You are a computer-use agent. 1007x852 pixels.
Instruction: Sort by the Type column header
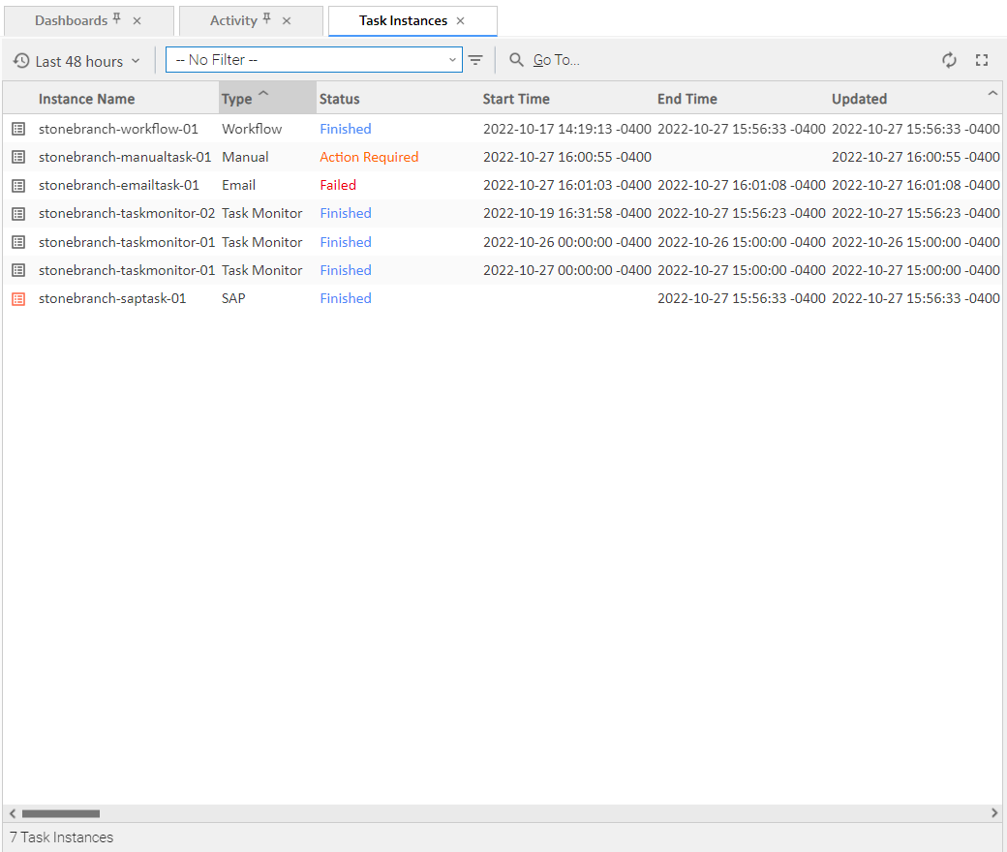(237, 99)
